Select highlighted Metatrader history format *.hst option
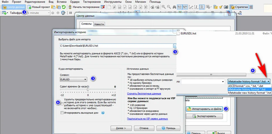 click(249, 89)
